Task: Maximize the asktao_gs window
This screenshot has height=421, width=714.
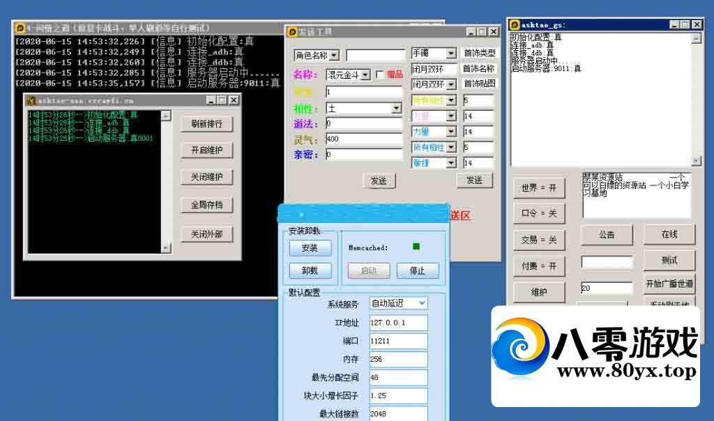Action: click(x=685, y=24)
